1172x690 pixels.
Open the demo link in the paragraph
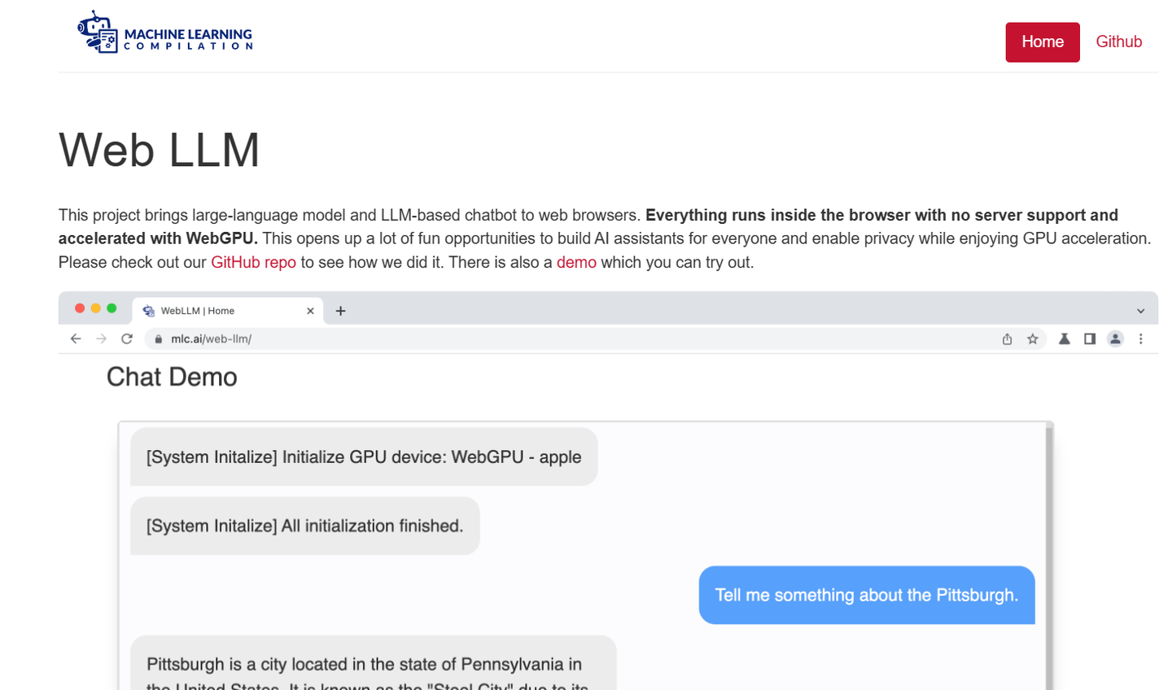[x=576, y=262]
